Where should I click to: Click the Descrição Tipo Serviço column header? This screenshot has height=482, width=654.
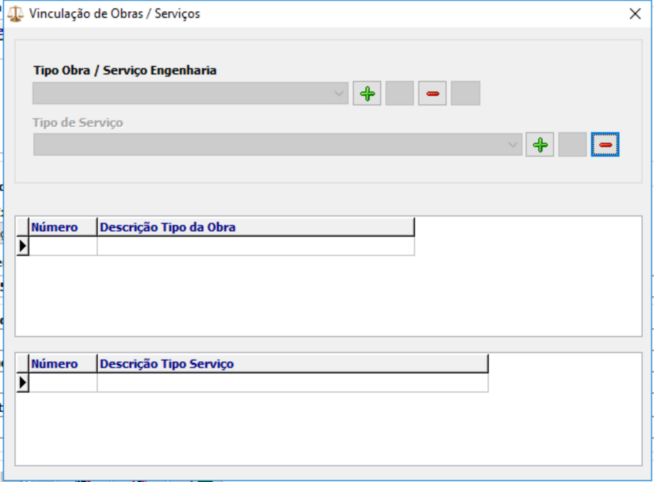pos(292,364)
